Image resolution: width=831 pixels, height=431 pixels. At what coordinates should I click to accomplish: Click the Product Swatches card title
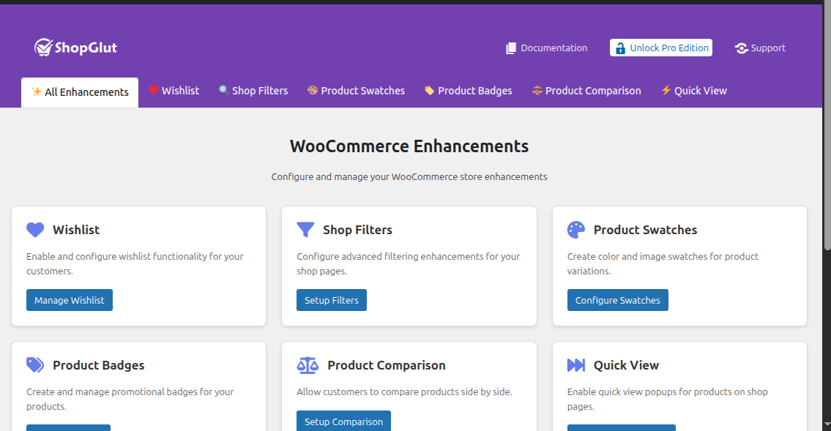pyautogui.click(x=646, y=230)
